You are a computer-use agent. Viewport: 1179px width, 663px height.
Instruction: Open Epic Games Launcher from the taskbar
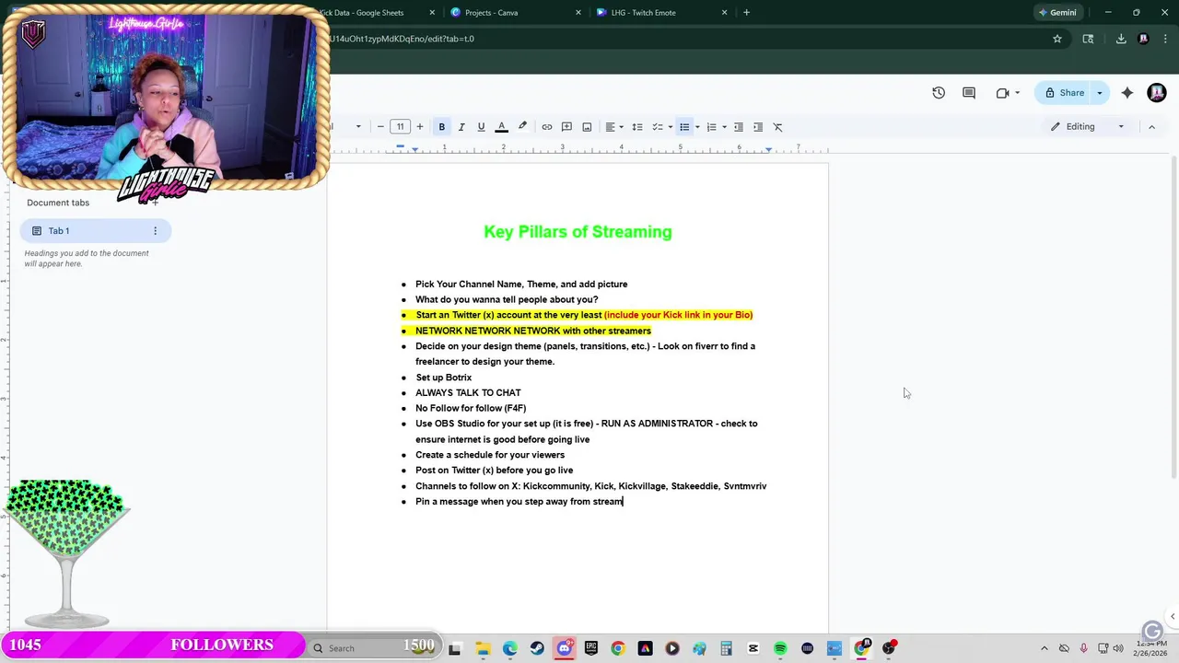coord(591,649)
